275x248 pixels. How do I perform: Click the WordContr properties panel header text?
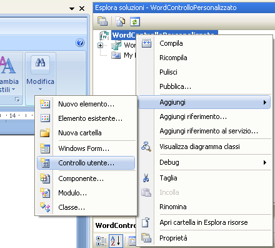click(115, 225)
